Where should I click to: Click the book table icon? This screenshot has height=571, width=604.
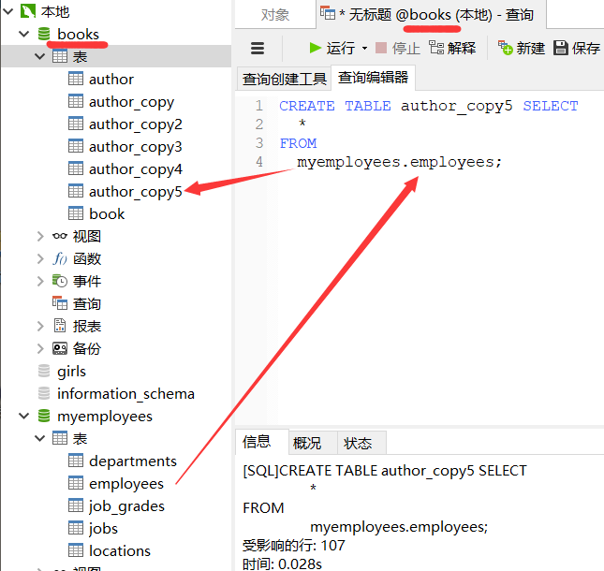click(x=76, y=213)
